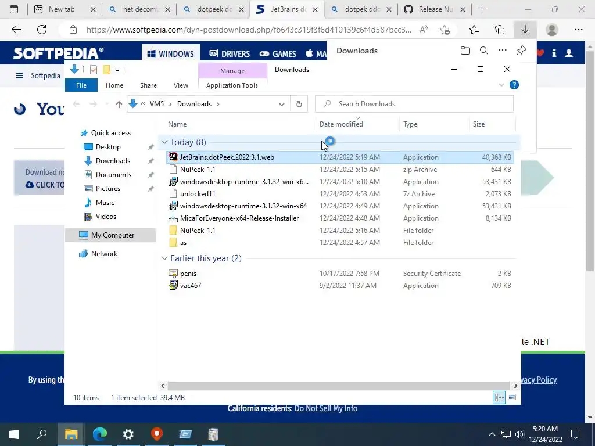This screenshot has width=595, height=446.
Task: Switch to Large icons view in status bar
Action: pos(511,397)
